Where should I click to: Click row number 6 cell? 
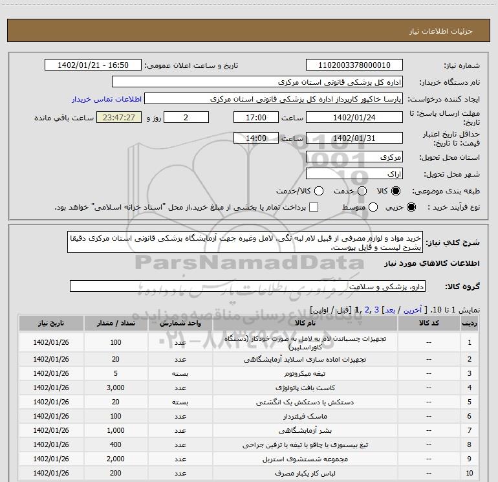click(470, 416)
